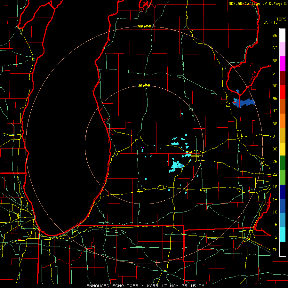Click the 30 legend value
288x288 pixels.
pyautogui.click(x=275, y=149)
